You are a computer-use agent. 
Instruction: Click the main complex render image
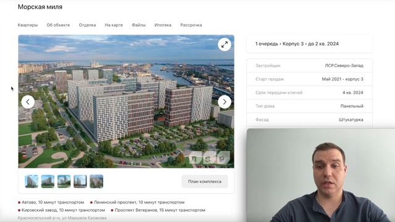click(126, 101)
